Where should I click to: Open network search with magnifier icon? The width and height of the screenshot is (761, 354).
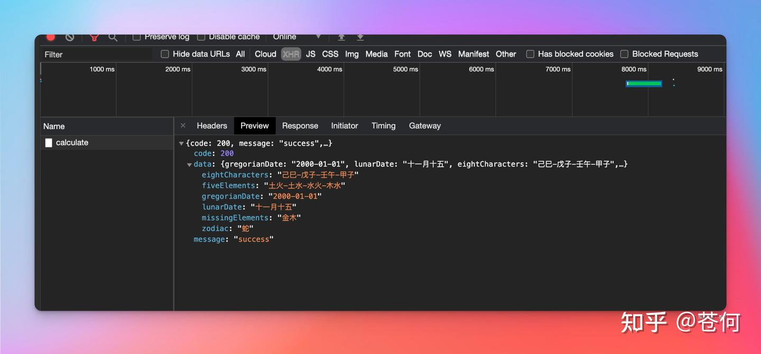[x=113, y=37]
